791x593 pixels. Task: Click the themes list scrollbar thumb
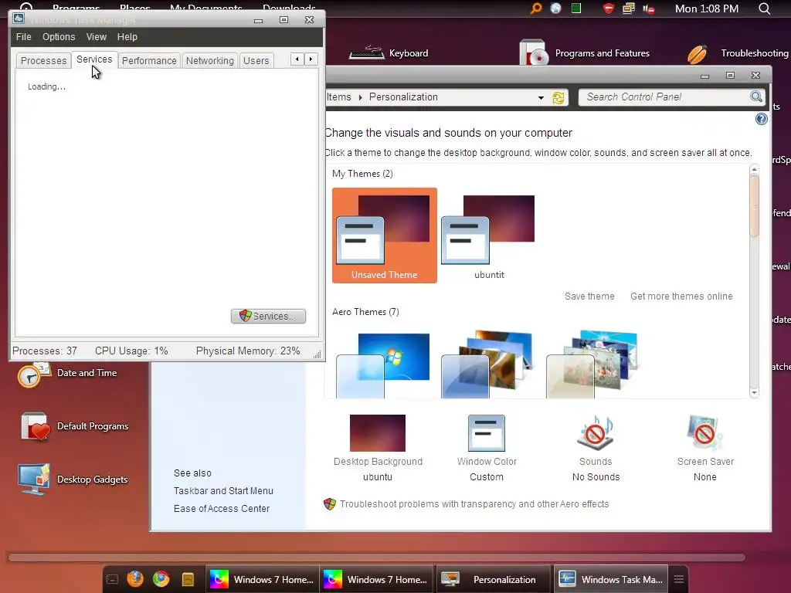(x=754, y=207)
